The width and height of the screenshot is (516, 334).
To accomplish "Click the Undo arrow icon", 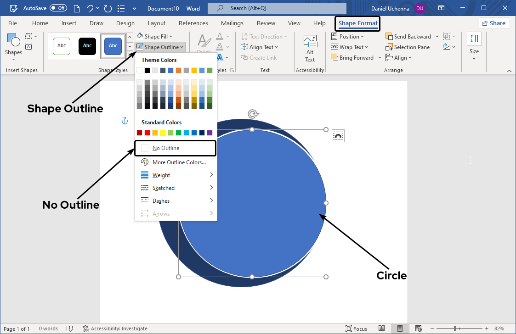I will click(90, 8).
